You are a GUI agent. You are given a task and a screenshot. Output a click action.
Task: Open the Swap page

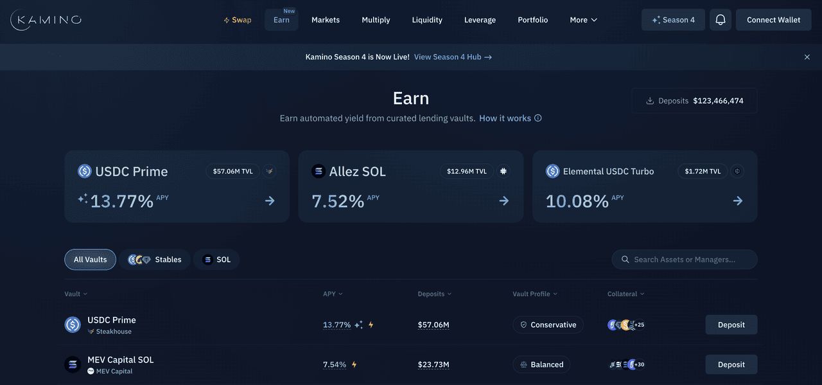point(238,20)
